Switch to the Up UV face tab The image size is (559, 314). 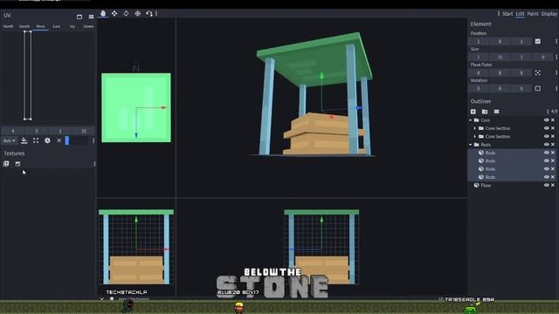72,26
